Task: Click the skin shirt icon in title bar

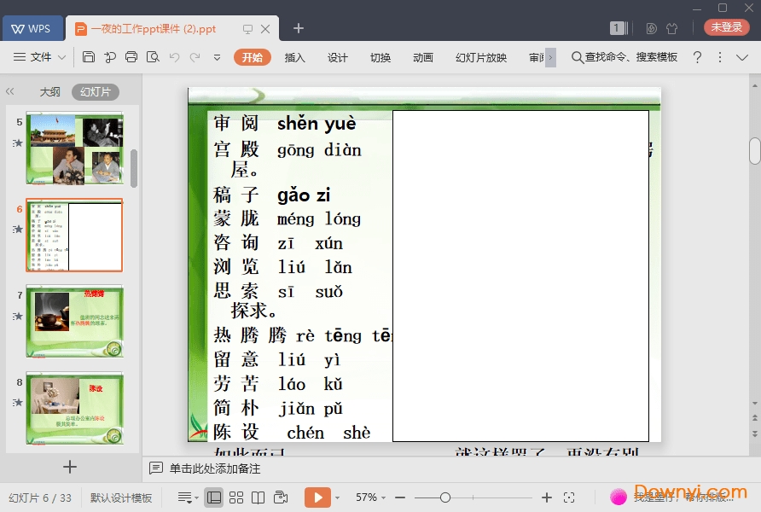Action: pos(671,28)
